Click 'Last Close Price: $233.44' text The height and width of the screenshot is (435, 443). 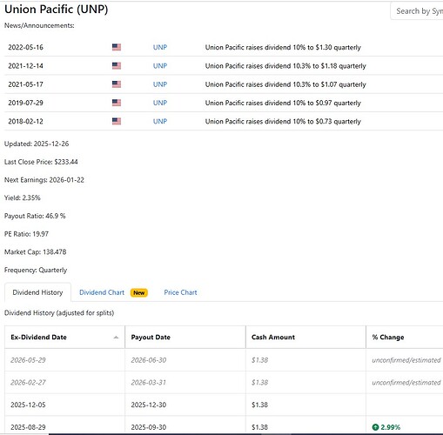click(41, 162)
